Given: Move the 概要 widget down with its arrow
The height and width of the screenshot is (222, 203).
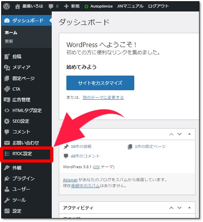Looking at the screenshot, I should pyautogui.click(x=179, y=134).
